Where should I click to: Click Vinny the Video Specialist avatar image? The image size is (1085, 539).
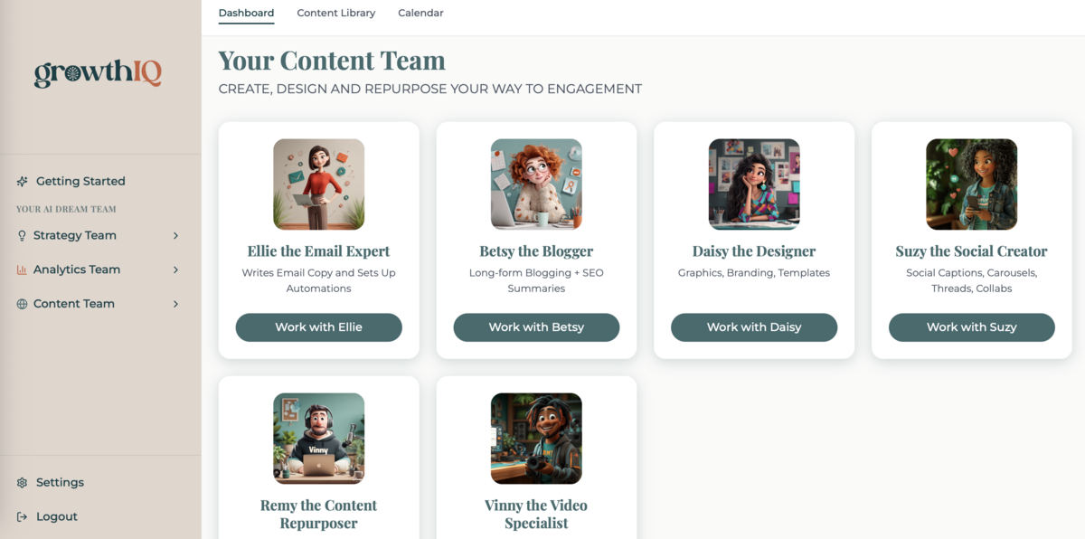click(x=536, y=439)
